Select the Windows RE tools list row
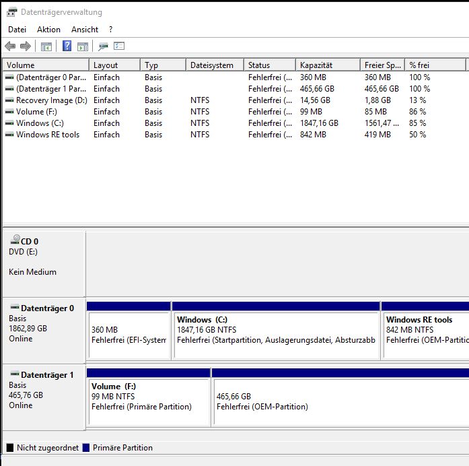Image resolution: width=469 pixels, height=466 pixels. click(234, 135)
